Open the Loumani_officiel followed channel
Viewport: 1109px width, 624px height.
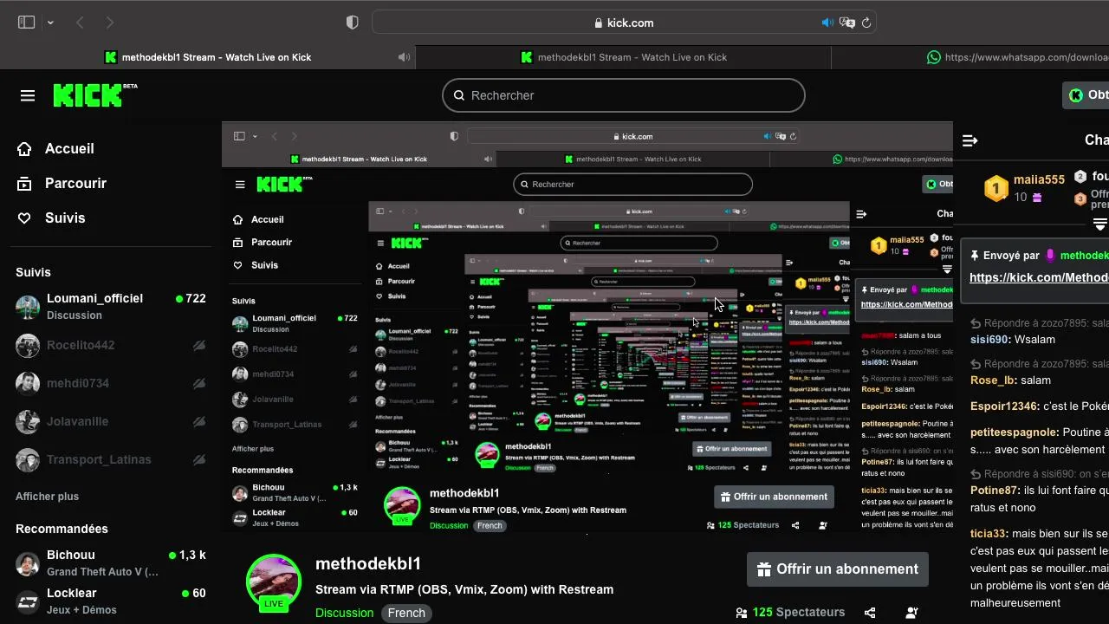pyautogui.click(x=111, y=306)
